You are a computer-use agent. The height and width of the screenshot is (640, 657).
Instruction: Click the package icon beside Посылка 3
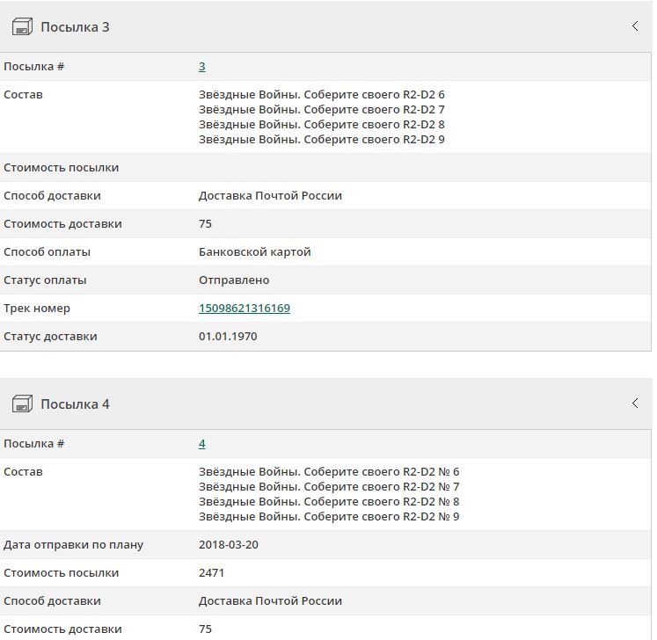(22, 27)
